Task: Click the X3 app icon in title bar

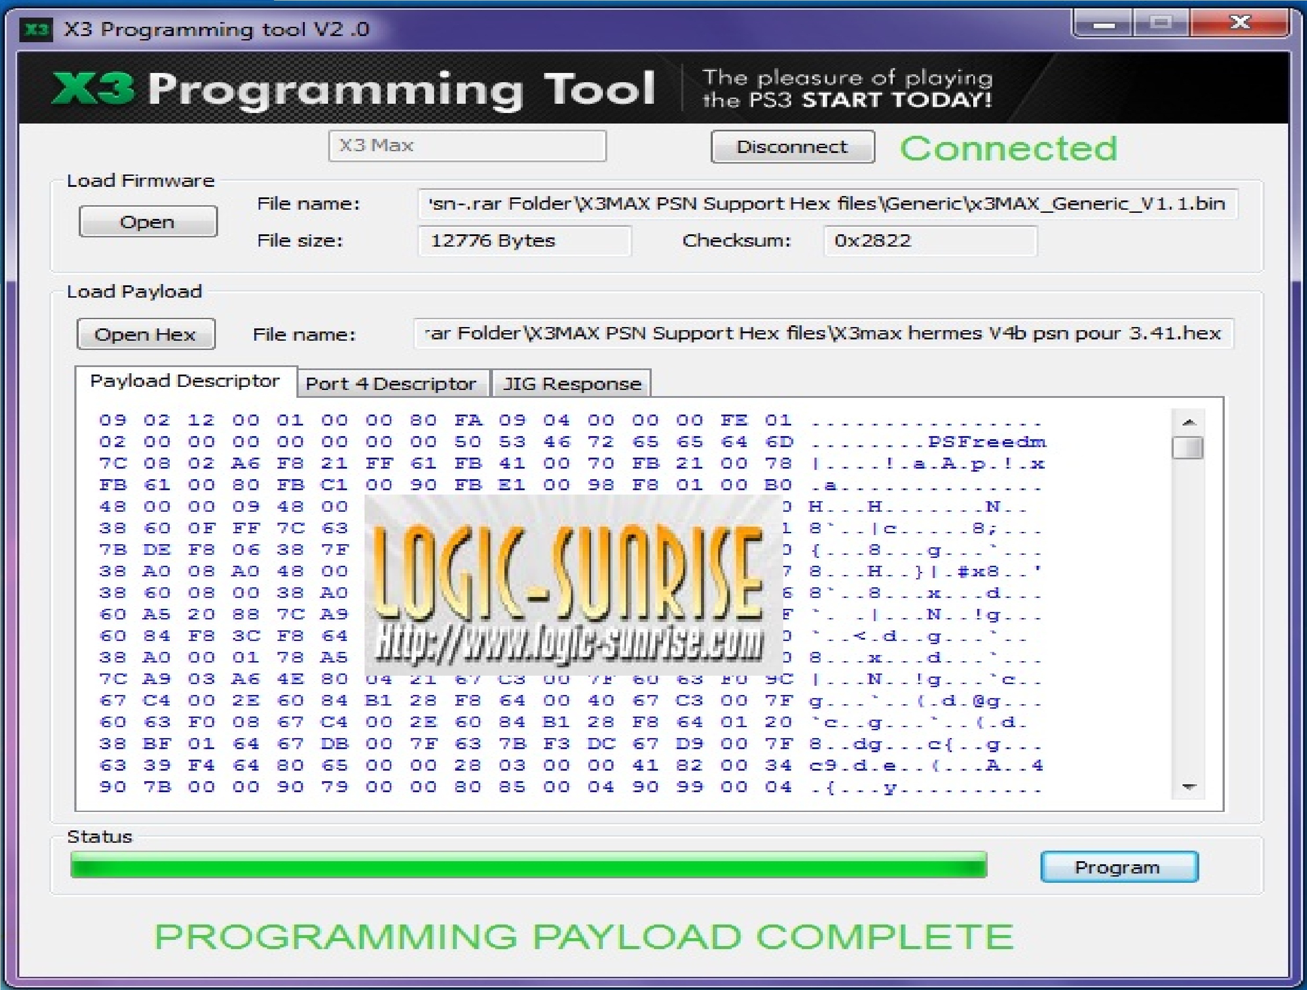Action: 36,29
